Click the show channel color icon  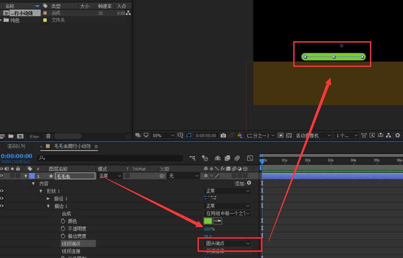tap(239, 135)
